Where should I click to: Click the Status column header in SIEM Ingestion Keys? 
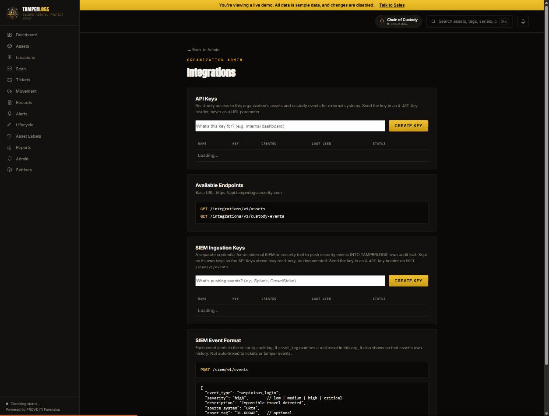379,299
